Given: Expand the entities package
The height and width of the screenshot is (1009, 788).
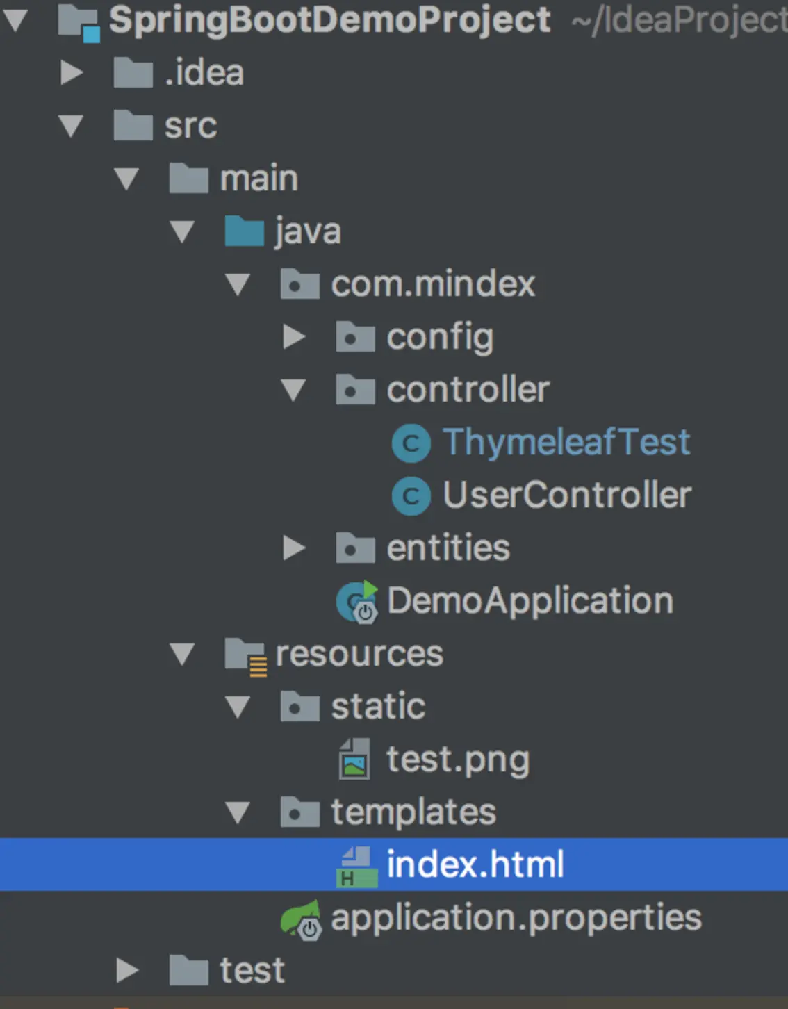Looking at the screenshot, I should (x=294, y=548).
